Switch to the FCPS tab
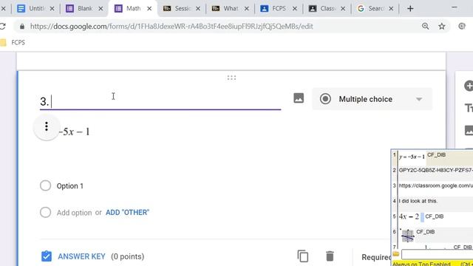473x266 pixels. (x=279, y=9)
